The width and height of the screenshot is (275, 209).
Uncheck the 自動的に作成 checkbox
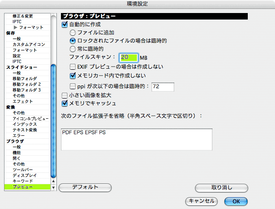[65, 24]
